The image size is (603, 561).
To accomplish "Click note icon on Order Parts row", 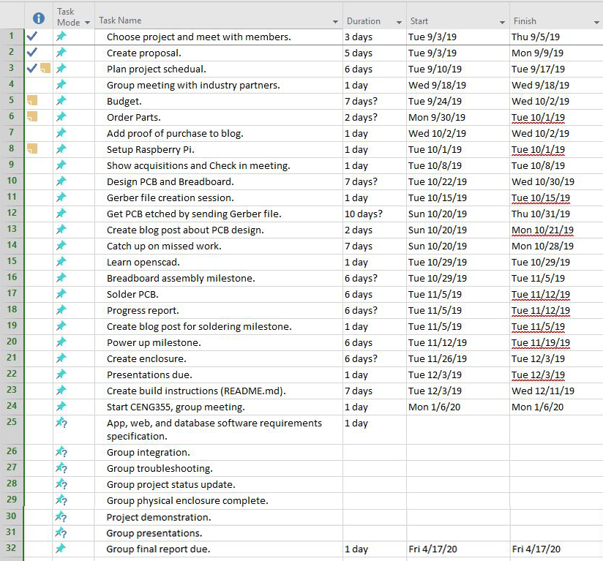I will coord(32,116).
